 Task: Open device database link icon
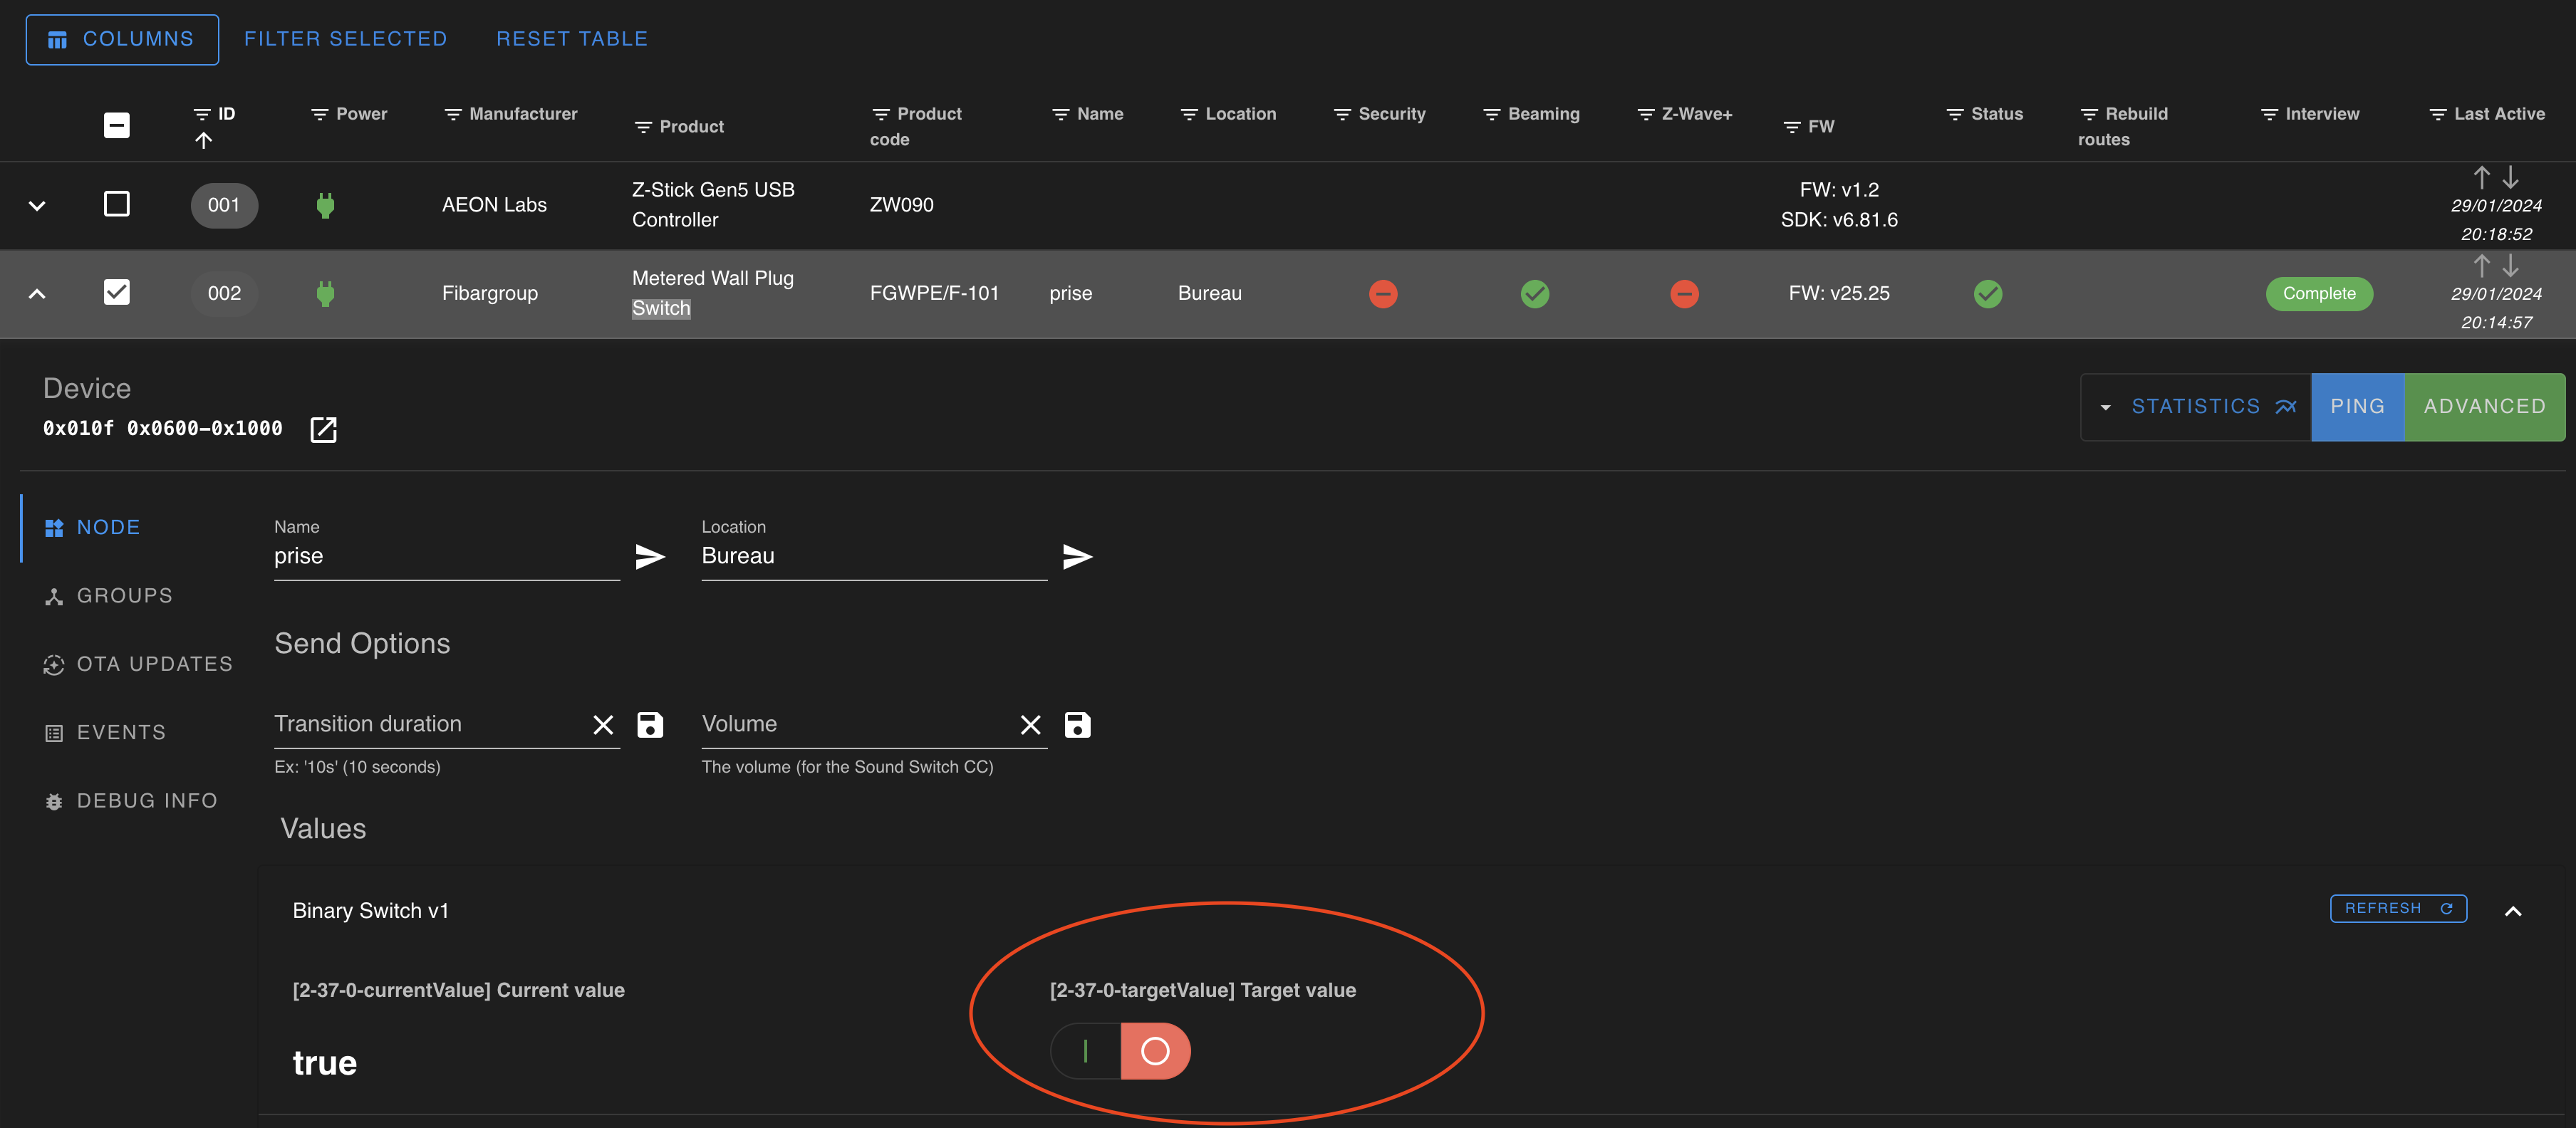pos(323,430)
